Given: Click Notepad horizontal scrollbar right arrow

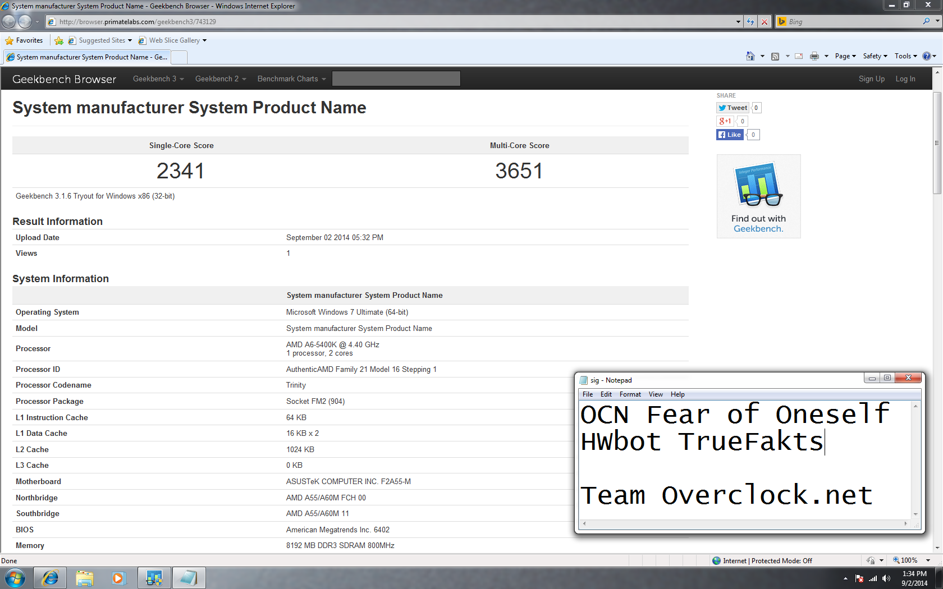Looking at the screenshot, I should pos(905,523).
